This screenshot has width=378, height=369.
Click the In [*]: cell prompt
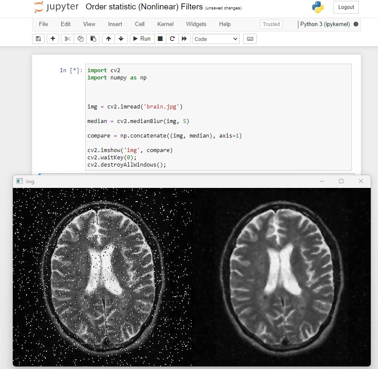click(x=71, y=70)
